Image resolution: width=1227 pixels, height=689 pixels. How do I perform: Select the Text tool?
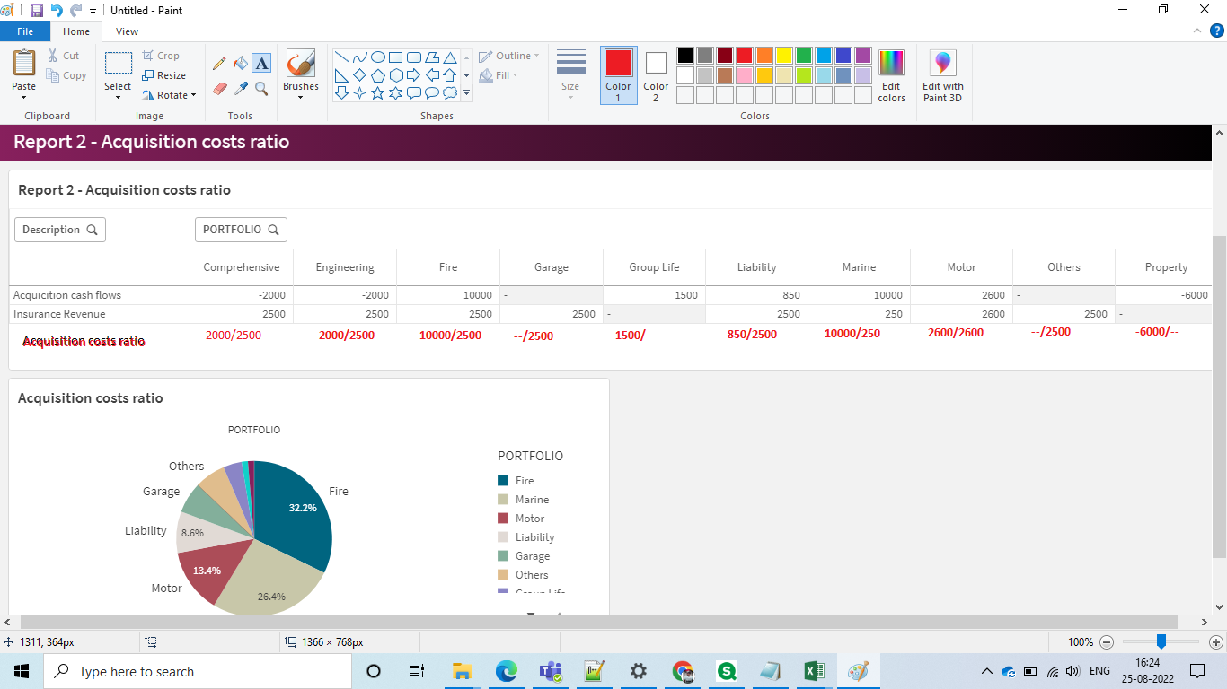pyautogui.click(x=261, y=64)
